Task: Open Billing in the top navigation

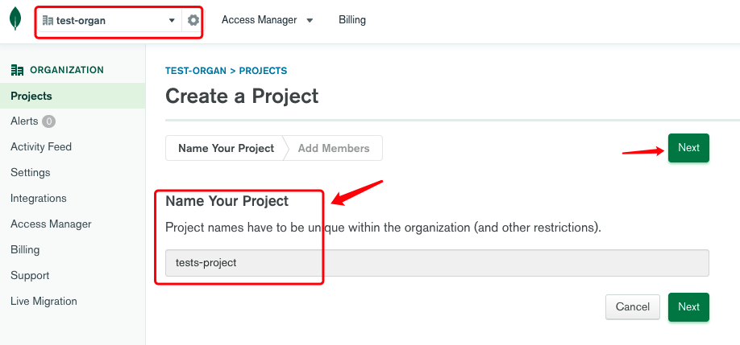Action: click(352, 20)
